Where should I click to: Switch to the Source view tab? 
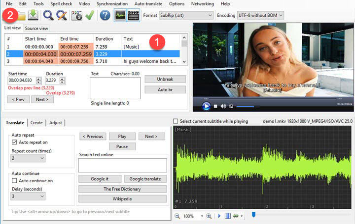pyautogui.click(x=36, y=28)
